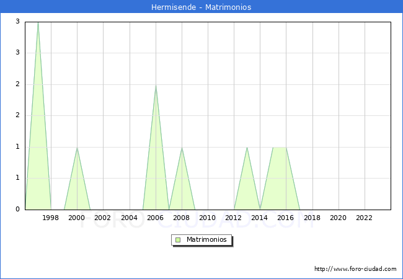Viewport: 403px width, 279px height.
Task: Select the 2022 x-axis label
Action: coord(365,218)
